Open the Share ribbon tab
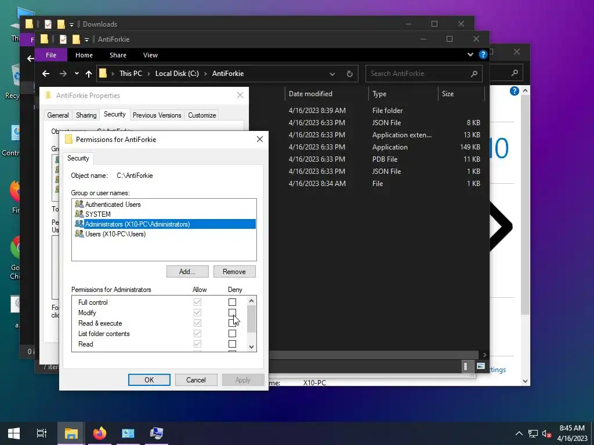Screen dimensions: 594x445 [118, 55]
